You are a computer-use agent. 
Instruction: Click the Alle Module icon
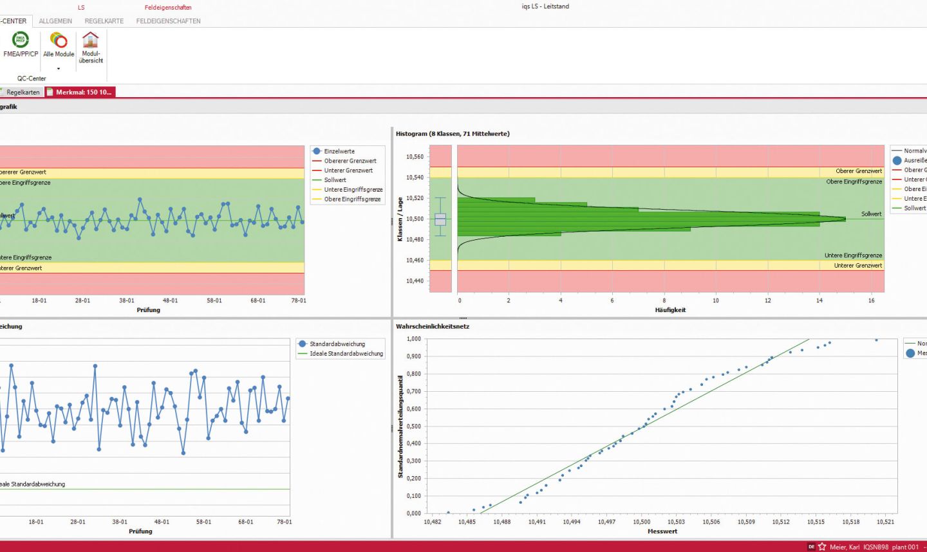(59, 41)
